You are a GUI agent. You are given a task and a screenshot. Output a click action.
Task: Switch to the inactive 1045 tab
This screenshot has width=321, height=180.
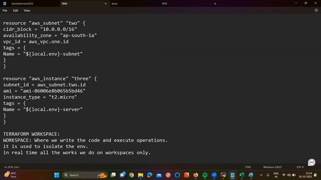coord(164,3)
